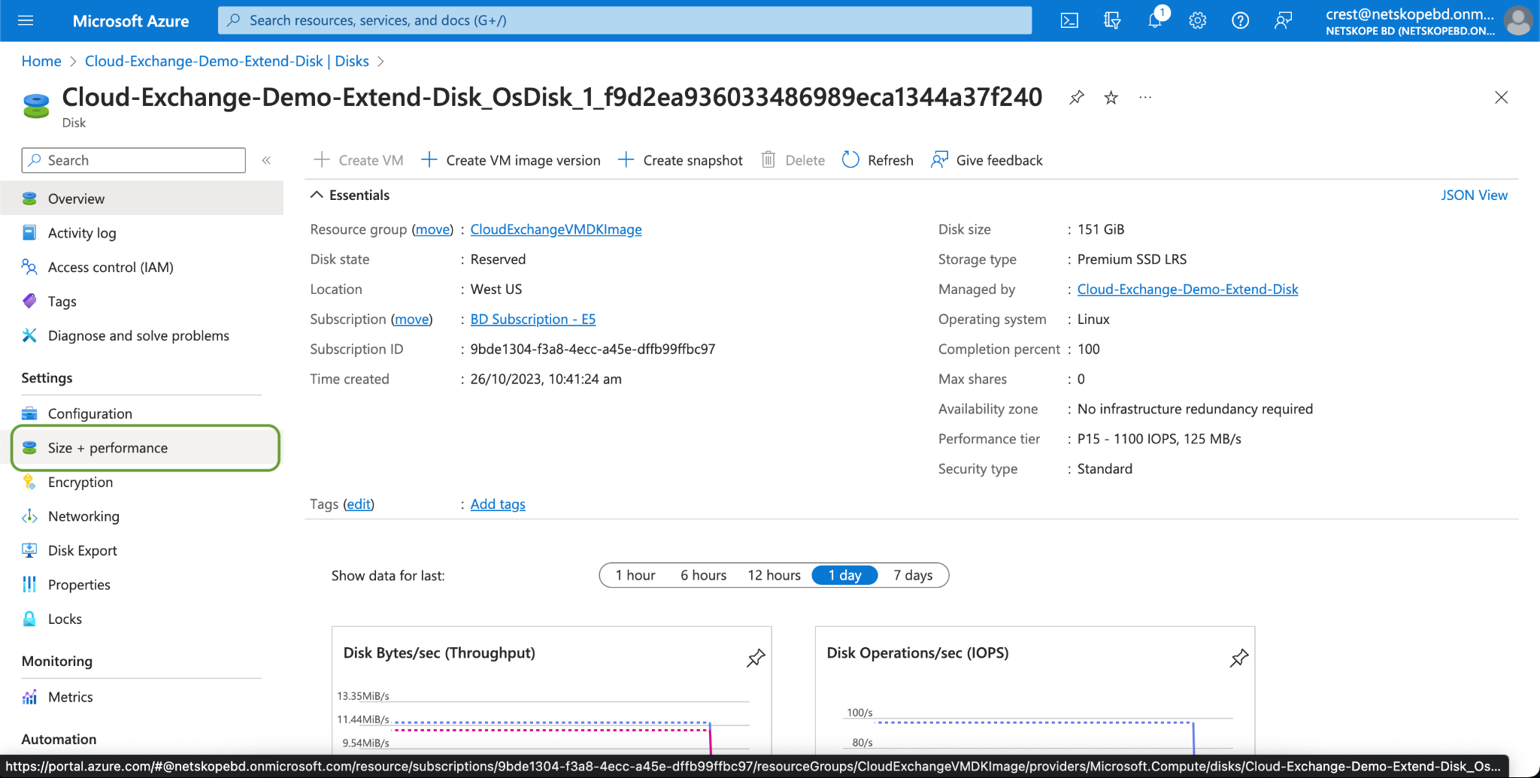Open Access control (IAM)
This screenshot has width=1540, height=778.
[x=141, y=267]
